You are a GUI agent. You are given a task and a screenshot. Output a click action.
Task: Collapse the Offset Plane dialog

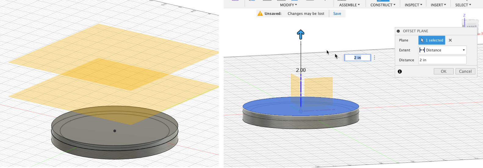pos(398,31)
